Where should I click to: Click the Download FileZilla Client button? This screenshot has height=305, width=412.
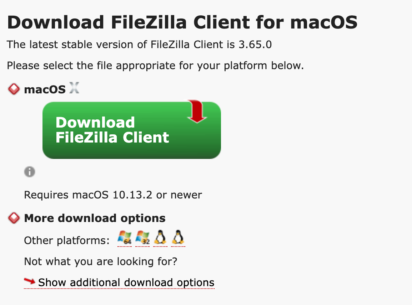pos(132,130)
